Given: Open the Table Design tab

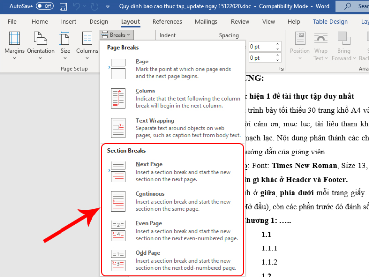Looking at the screenshot, I should pos(330,22).
